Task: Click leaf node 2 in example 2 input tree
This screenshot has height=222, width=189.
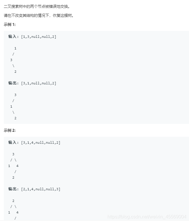Action: pyautogui.click(x=13, y=177)
